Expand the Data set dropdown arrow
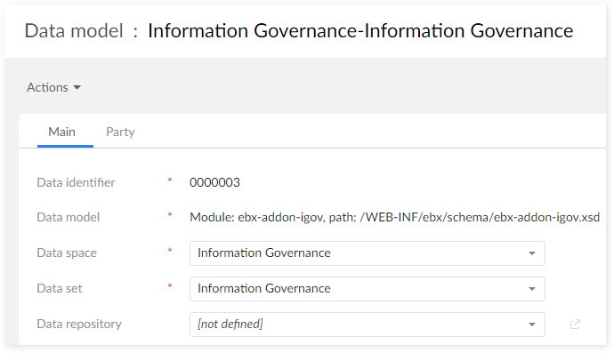Image resolution: width=614 pixels, height=353 pixels. (x=532, y=289)
